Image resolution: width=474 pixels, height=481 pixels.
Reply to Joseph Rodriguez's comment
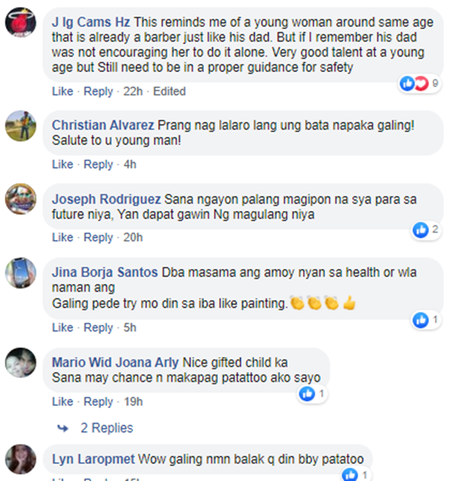pyautogui.click(x=99, y=237)
